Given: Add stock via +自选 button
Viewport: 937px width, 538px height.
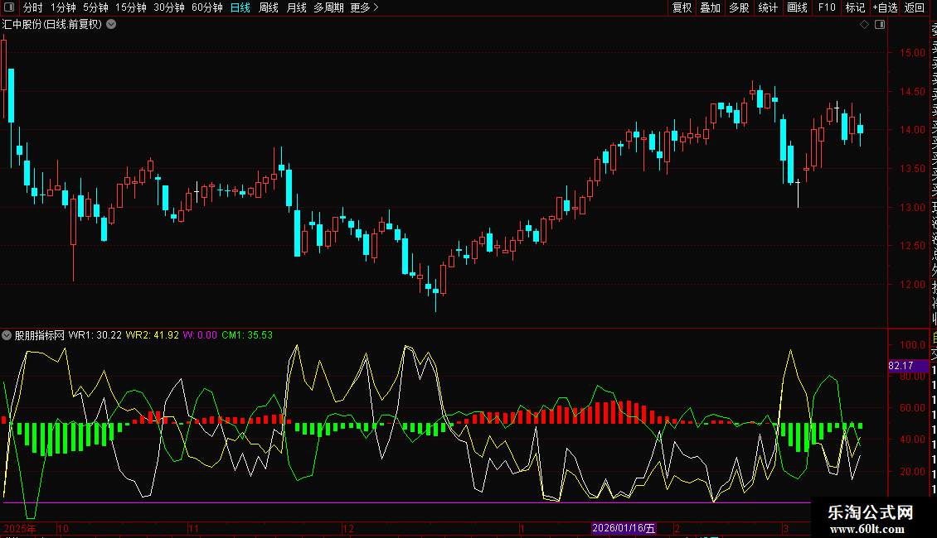Looking at the screenshot, I should click(885, 7).
